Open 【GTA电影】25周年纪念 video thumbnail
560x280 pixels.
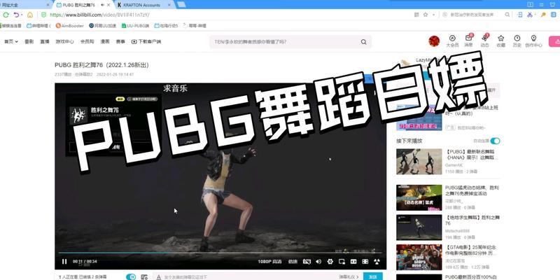coord(419,257)
